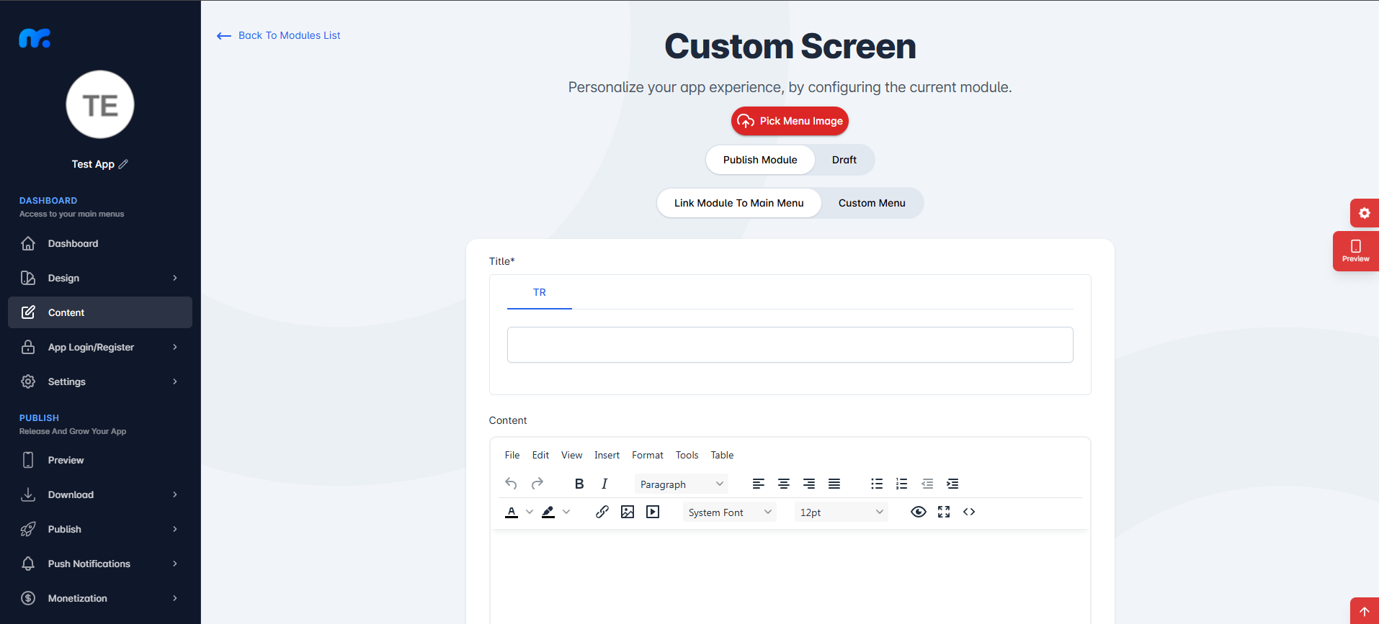Center align text in the editor
Screen dimensions: 1379x624
(784, 484)
